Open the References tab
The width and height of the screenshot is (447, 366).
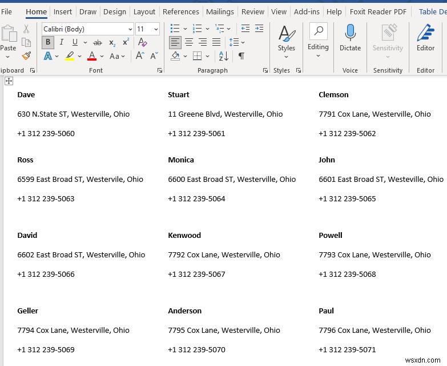(x=181, y=11)
